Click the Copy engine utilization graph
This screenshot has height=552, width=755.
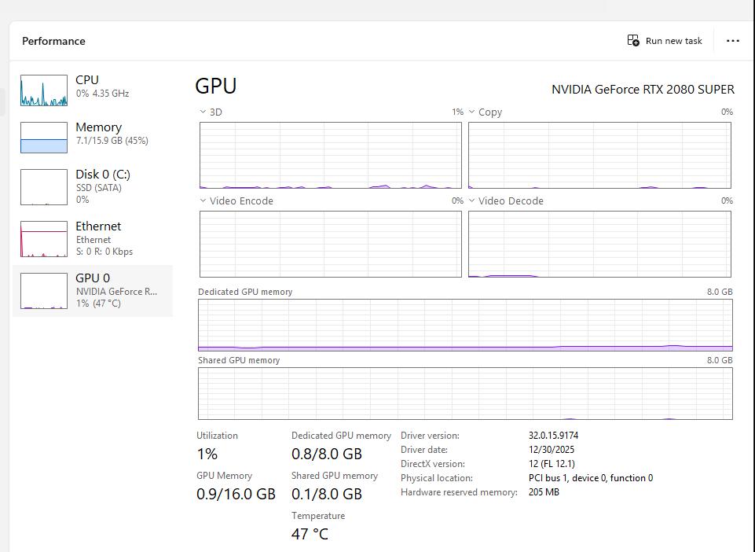(x=599, y=155)
